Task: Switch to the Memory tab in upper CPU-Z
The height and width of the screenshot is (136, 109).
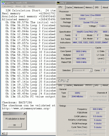Action: (x=89, y=7)
